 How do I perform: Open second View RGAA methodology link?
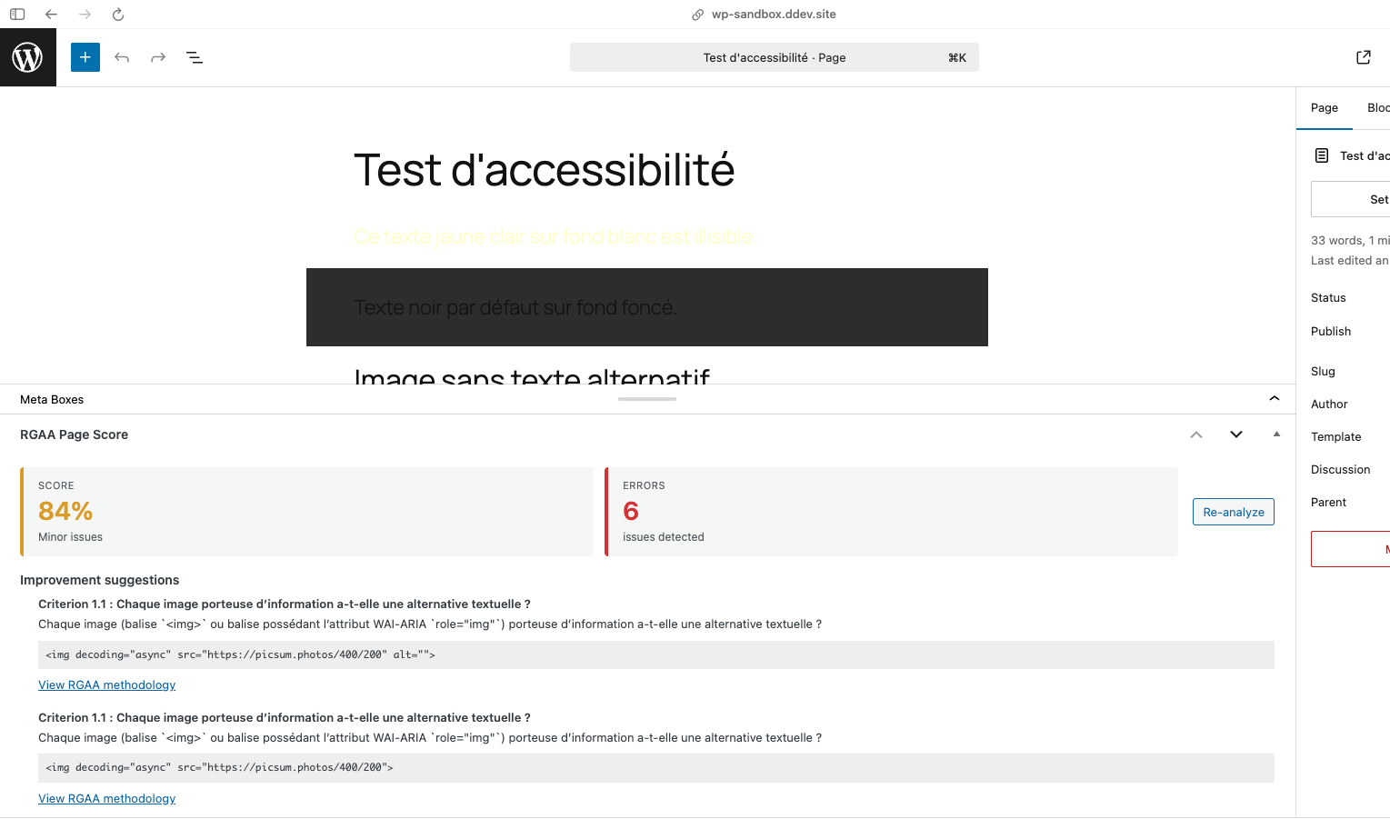pyautogui.click(x=107, y=799)
